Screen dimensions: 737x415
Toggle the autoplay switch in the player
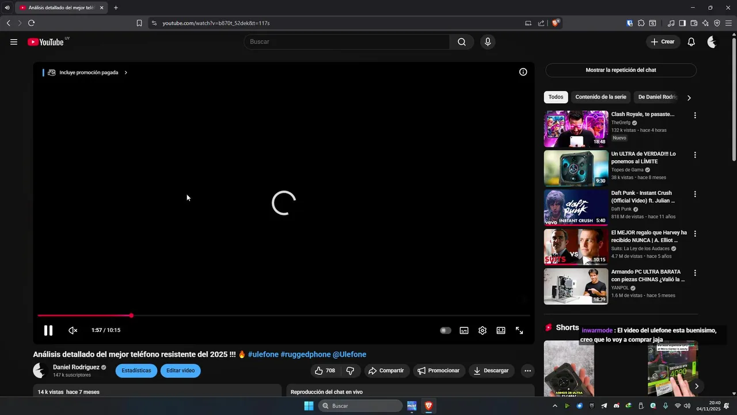tap(446, 330)
